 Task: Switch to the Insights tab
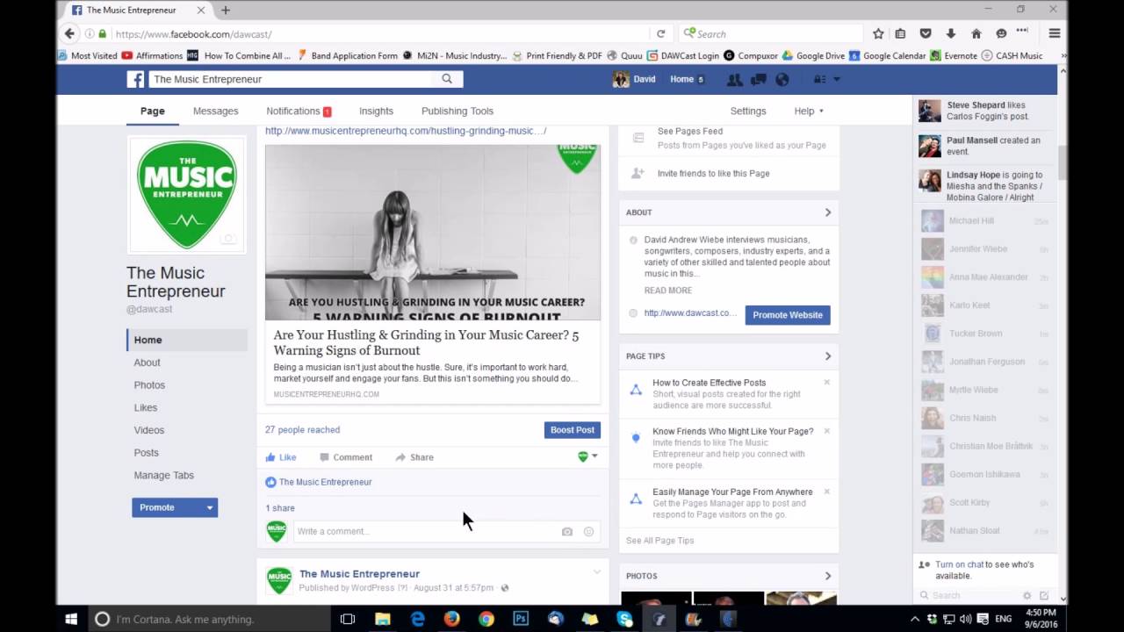pyautogui.click(x=376, y=111)
